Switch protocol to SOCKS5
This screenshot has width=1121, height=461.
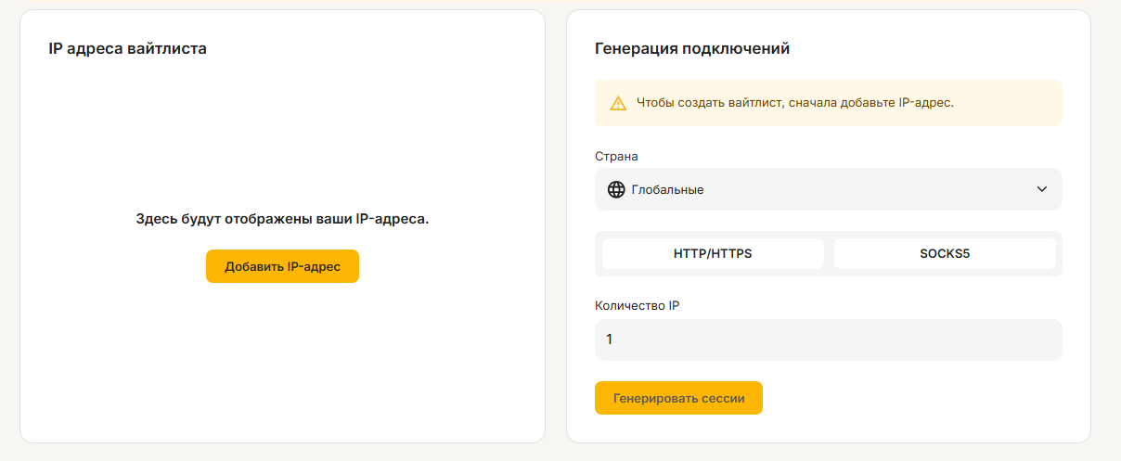pyautogui.click(x=945, y=253)
